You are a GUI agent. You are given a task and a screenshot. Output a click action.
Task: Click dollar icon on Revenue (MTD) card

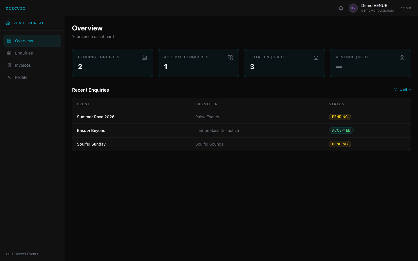(402, 58)
